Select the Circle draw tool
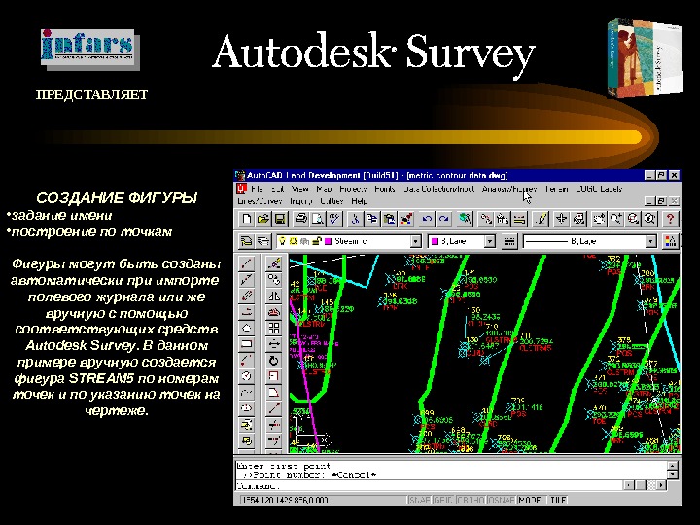The width and height of the screenshot is (700, 525). pyautogui.click(x=246, y=376)
